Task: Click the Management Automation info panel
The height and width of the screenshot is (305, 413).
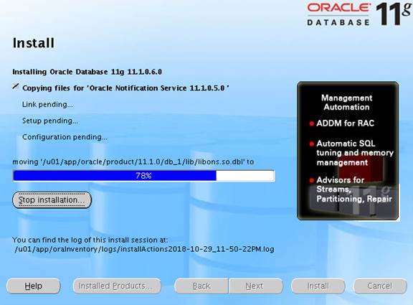Action: [348, 151]
